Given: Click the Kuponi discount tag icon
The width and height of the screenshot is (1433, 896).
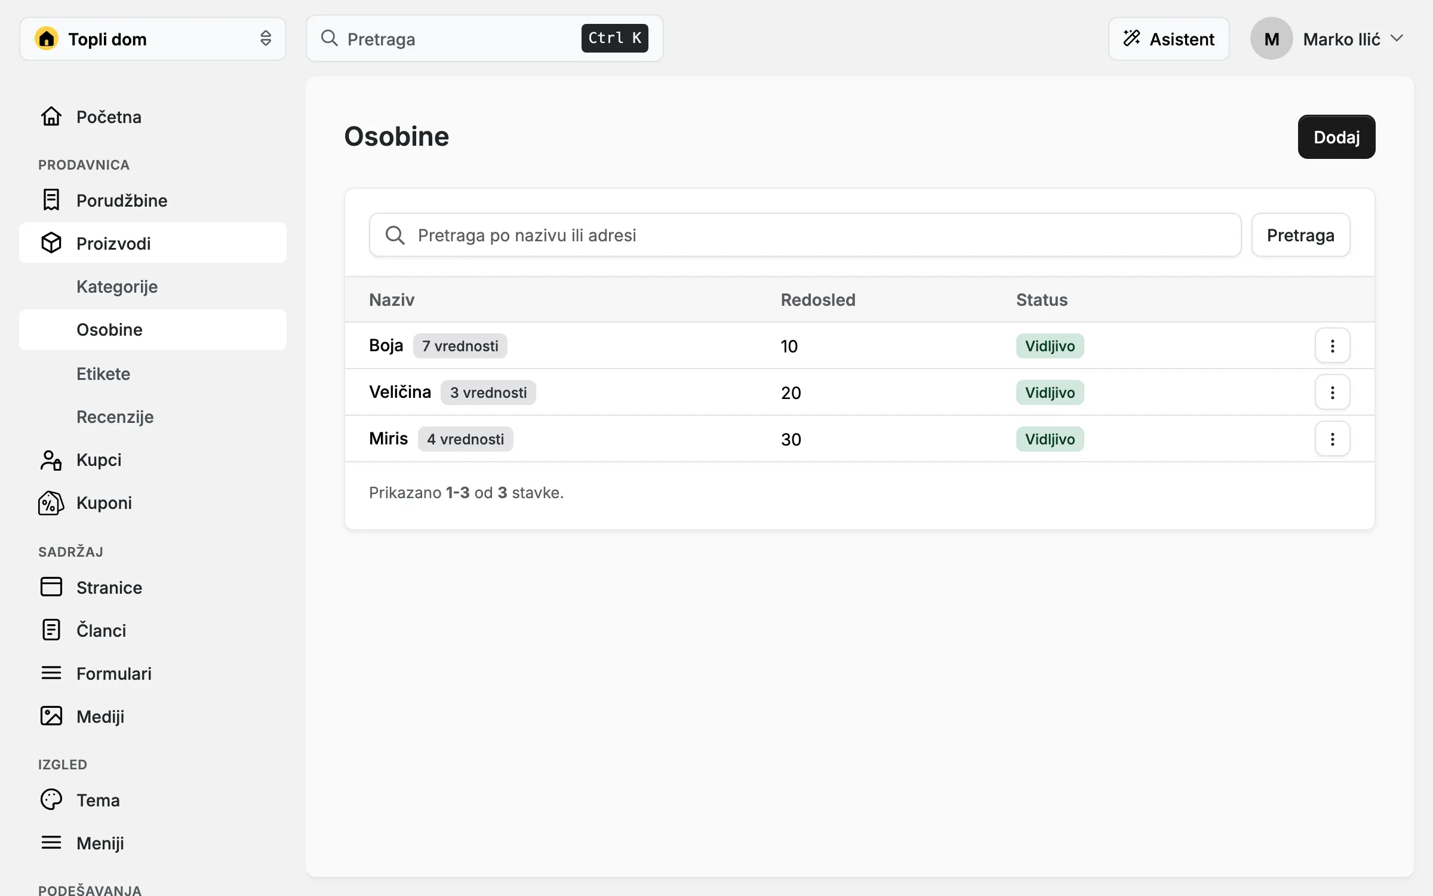Looking at the screenshot, I should point(51,503).
